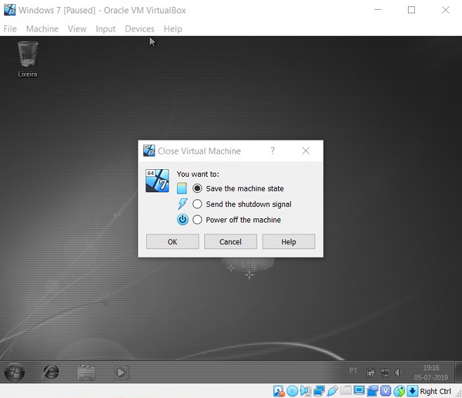Close the Close Virtual Machine dialog
This screenshot has height=398, width=462.
tap(306, 151)
